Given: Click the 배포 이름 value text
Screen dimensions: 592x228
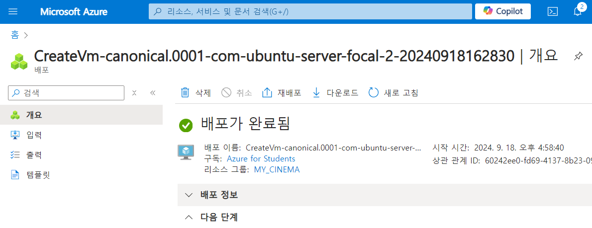Looking at the screenshot, I should pyautogui.click(x=333, y=148).
